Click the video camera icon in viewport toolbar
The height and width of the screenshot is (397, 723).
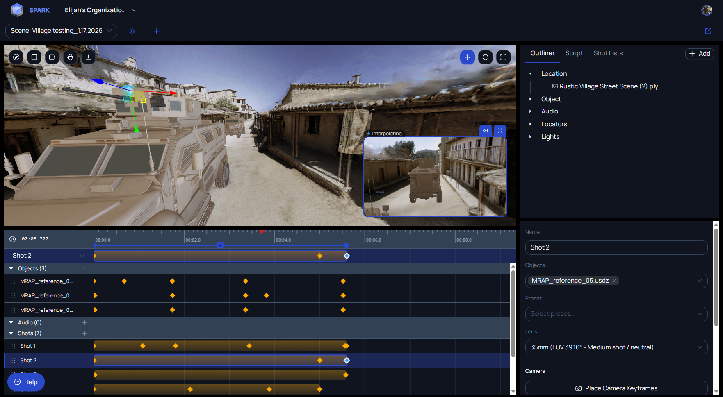(x=52, y=57)
